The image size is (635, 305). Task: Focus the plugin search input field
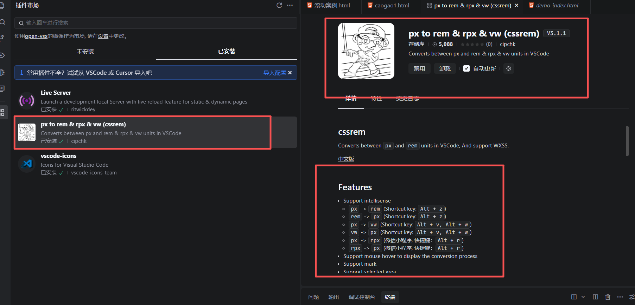pos(156,23)
